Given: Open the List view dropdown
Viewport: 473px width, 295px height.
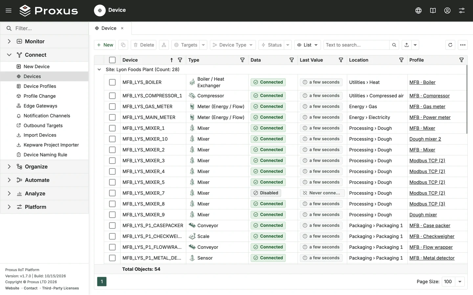Looking at the screenshot, I should click(307, 45).
